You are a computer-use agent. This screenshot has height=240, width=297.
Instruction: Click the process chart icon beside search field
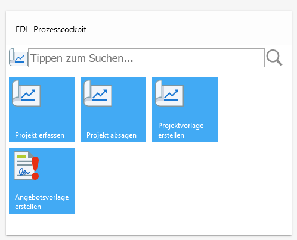18,57
